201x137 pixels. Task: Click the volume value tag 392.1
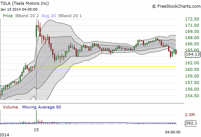191,123
